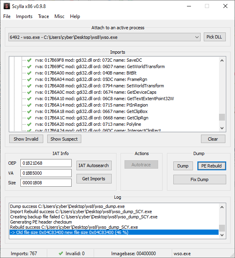Click green checkmark beside SaveDC import
The height and width of the screenshot is (258, 235).
(x=29, y=60)
